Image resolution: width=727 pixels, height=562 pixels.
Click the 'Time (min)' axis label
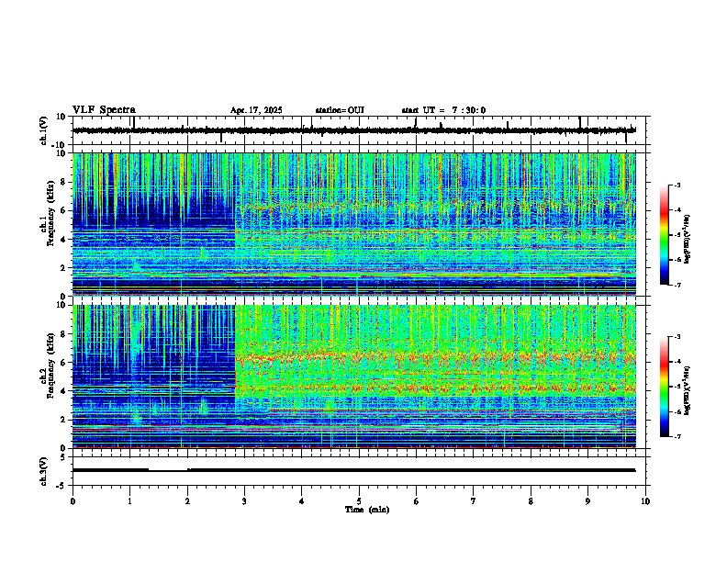coord(367,510)
